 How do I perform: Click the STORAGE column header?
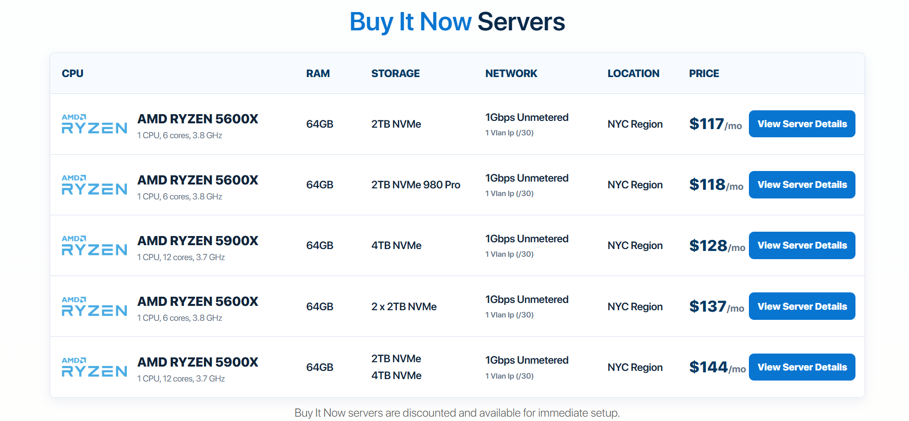[395, 73]
